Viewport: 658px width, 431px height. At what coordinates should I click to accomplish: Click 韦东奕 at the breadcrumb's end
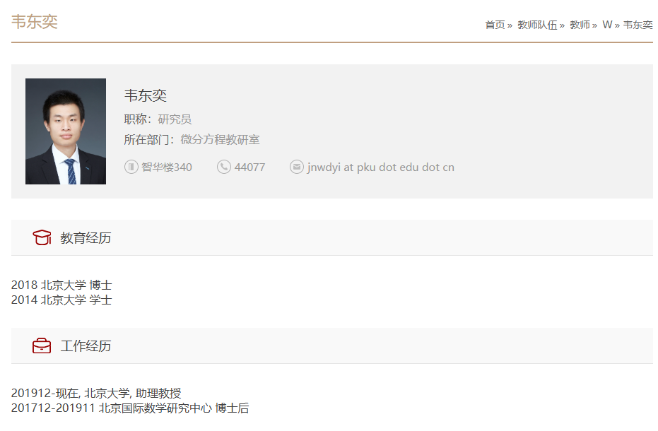[x=638, y=25]
